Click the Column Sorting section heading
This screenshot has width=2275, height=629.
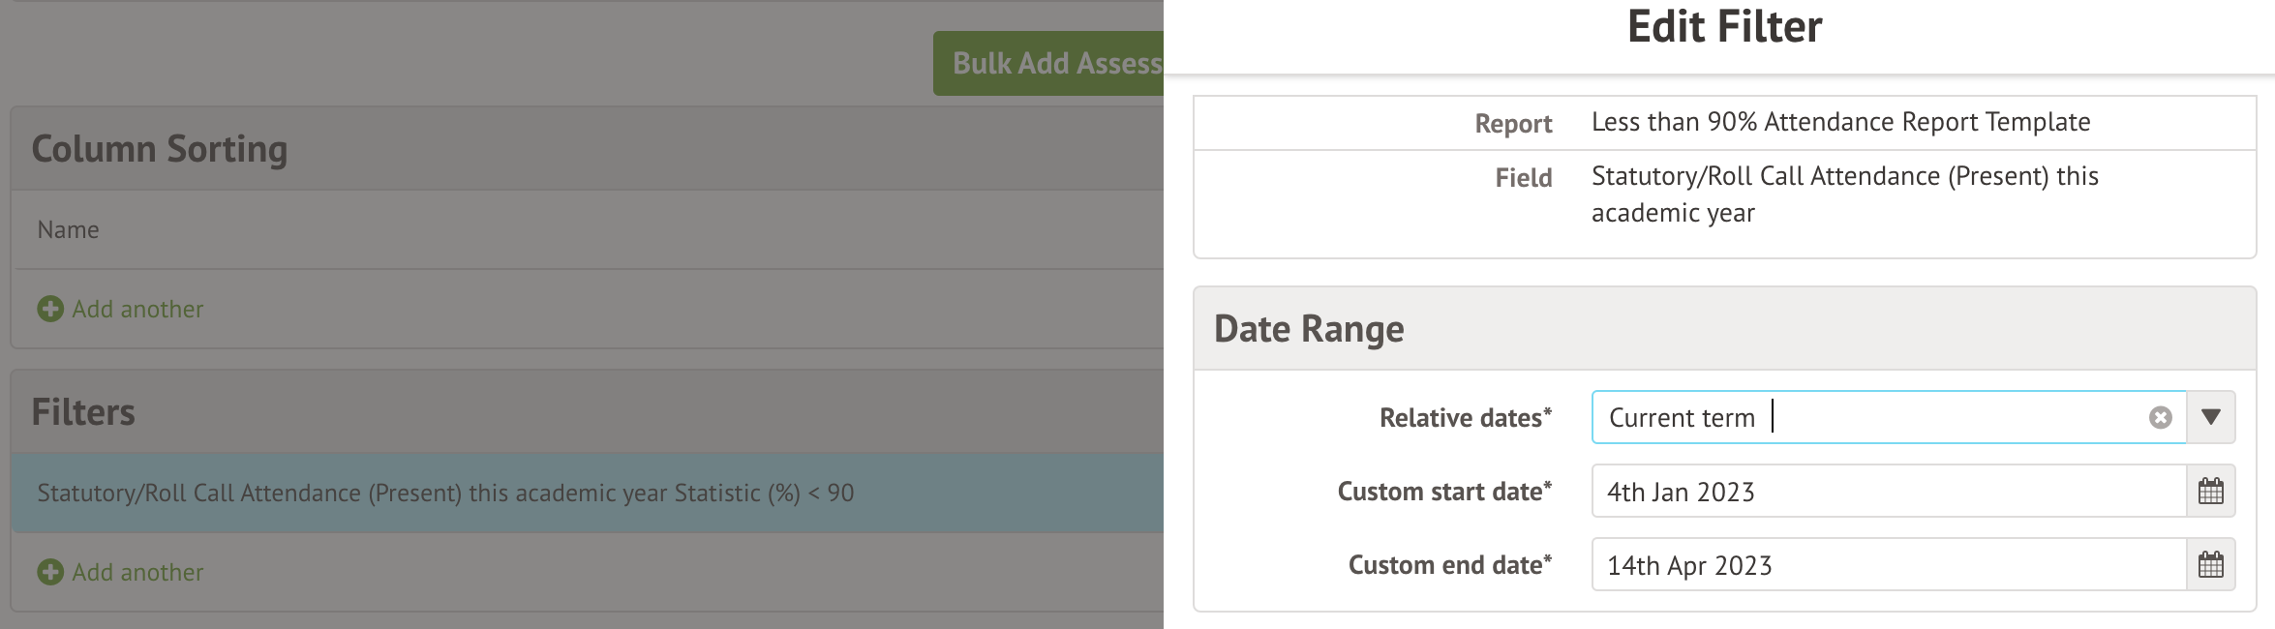160,149
